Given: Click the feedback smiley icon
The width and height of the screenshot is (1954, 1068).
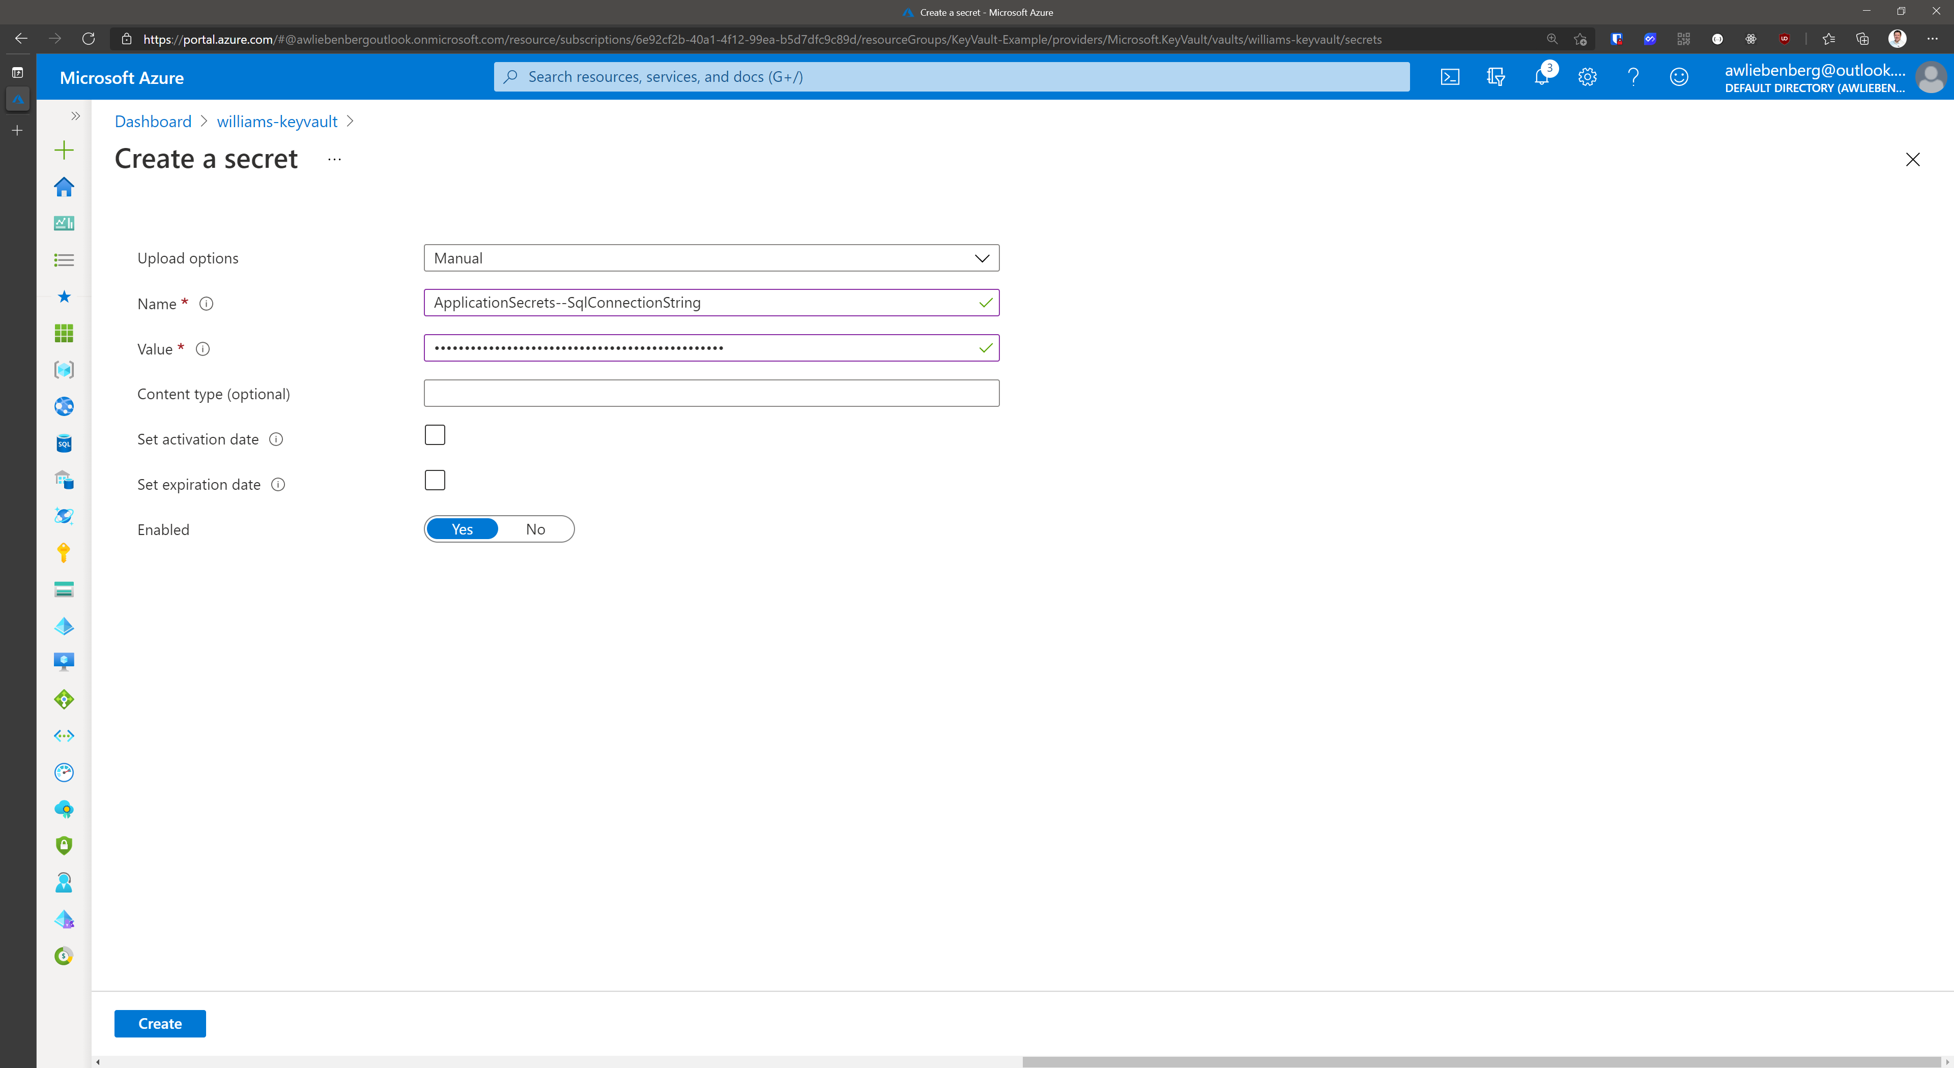Looking at the screenshot, I should pyautogui.click(x=1679, y=77).
